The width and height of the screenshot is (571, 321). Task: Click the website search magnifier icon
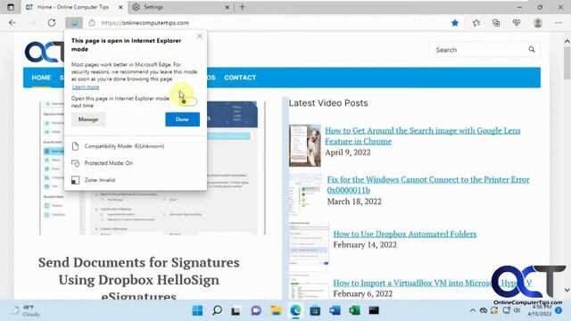pos(532,50)
